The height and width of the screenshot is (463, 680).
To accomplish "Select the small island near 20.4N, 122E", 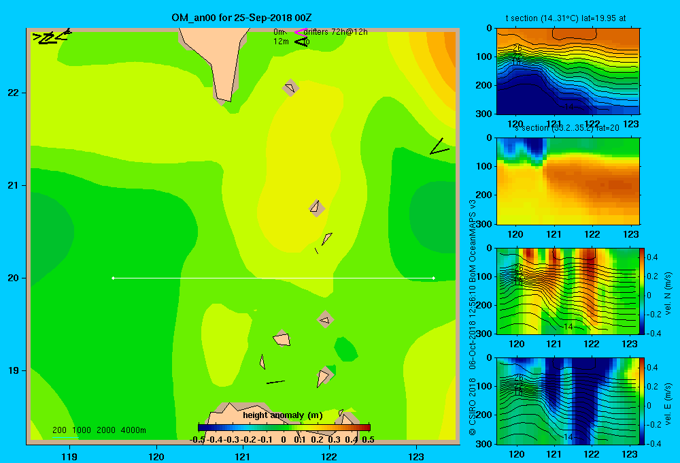I will (327, 238).
